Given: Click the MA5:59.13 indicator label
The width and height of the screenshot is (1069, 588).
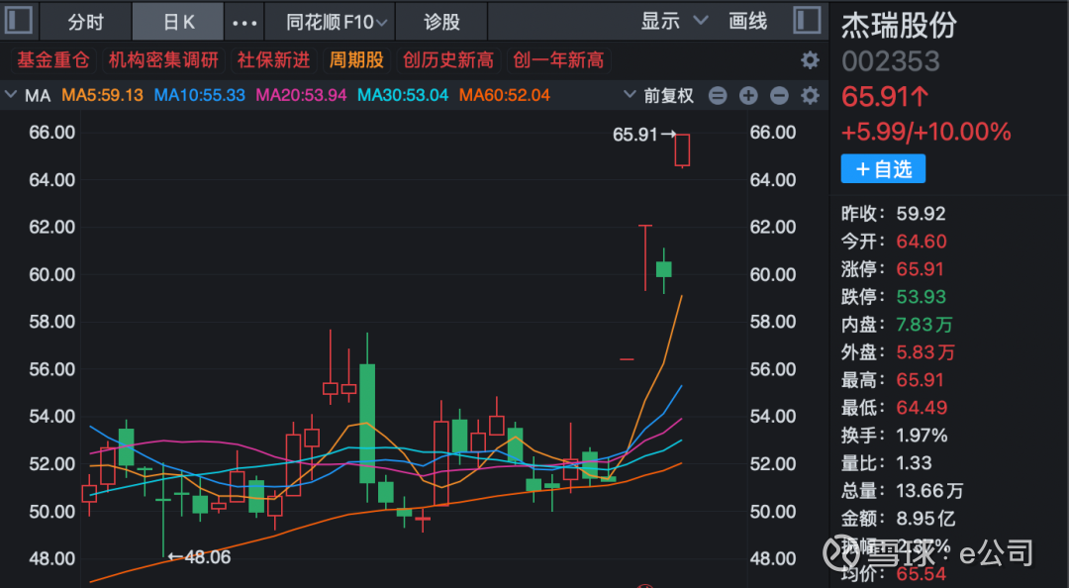Looking at the screenshot, I should [x=102, y=95].
